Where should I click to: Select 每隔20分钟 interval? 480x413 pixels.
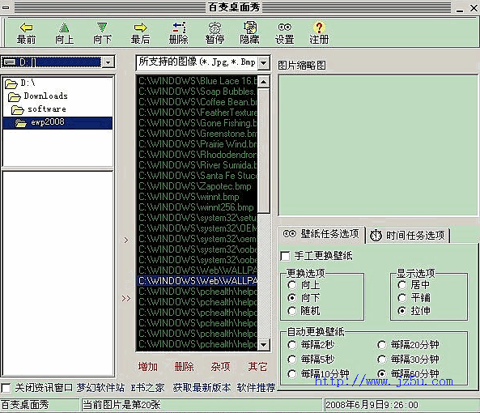(382, 345)
